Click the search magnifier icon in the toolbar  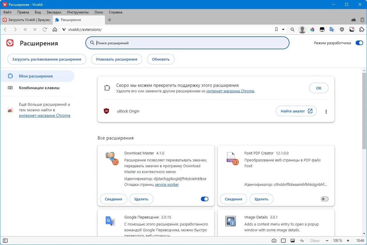coord(292,29)
